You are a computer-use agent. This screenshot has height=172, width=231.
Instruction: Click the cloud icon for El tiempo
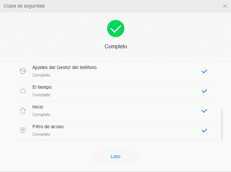(x=23, y=91)
